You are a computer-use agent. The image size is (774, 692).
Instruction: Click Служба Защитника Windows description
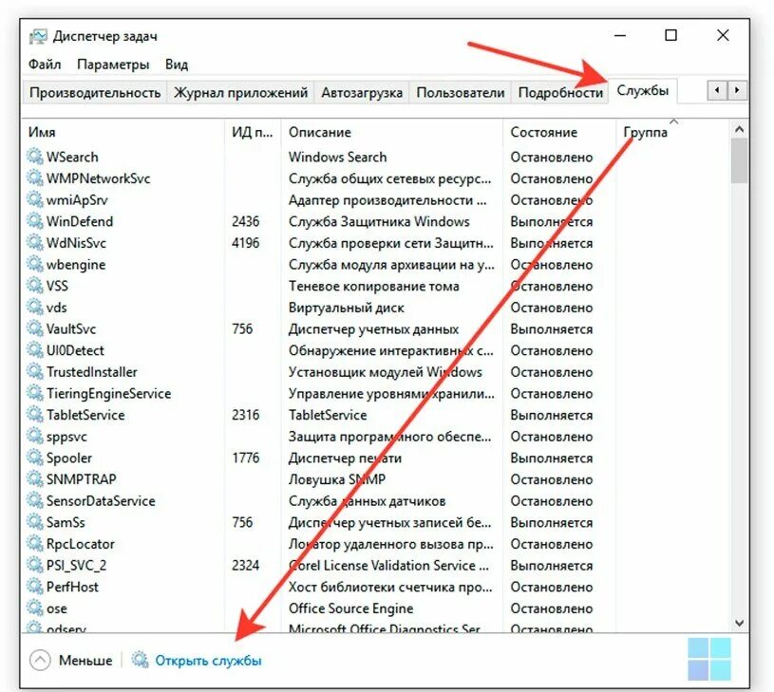coord(379,221)
